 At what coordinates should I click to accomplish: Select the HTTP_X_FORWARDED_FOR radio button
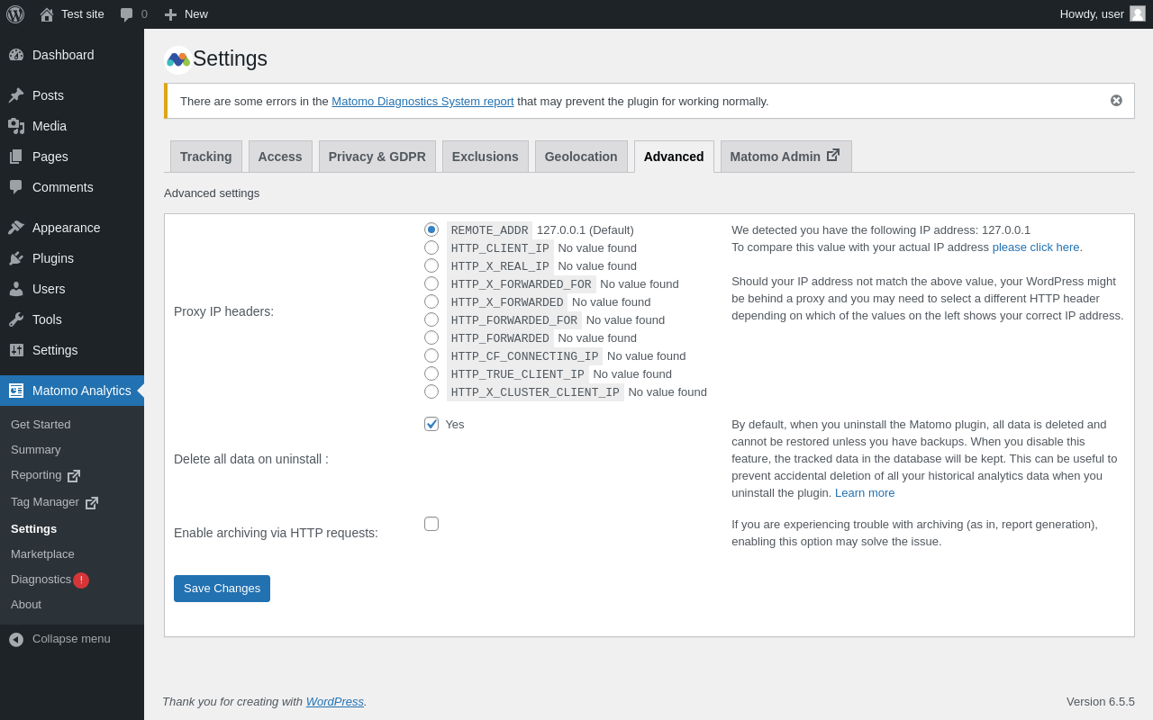pos(431,283)
